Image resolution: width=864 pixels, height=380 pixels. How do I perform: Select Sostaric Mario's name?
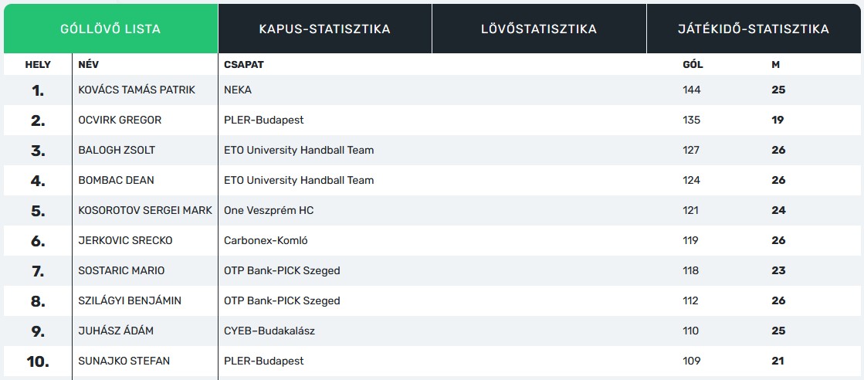(x=121, y=271)
